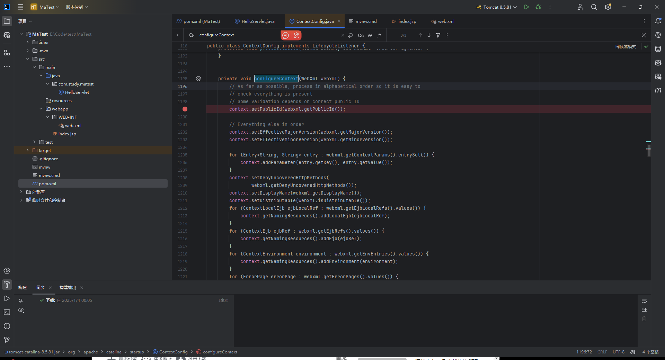Filter search results funnel icon
This screenshot has width=665, height=360.
click(438, 35)
